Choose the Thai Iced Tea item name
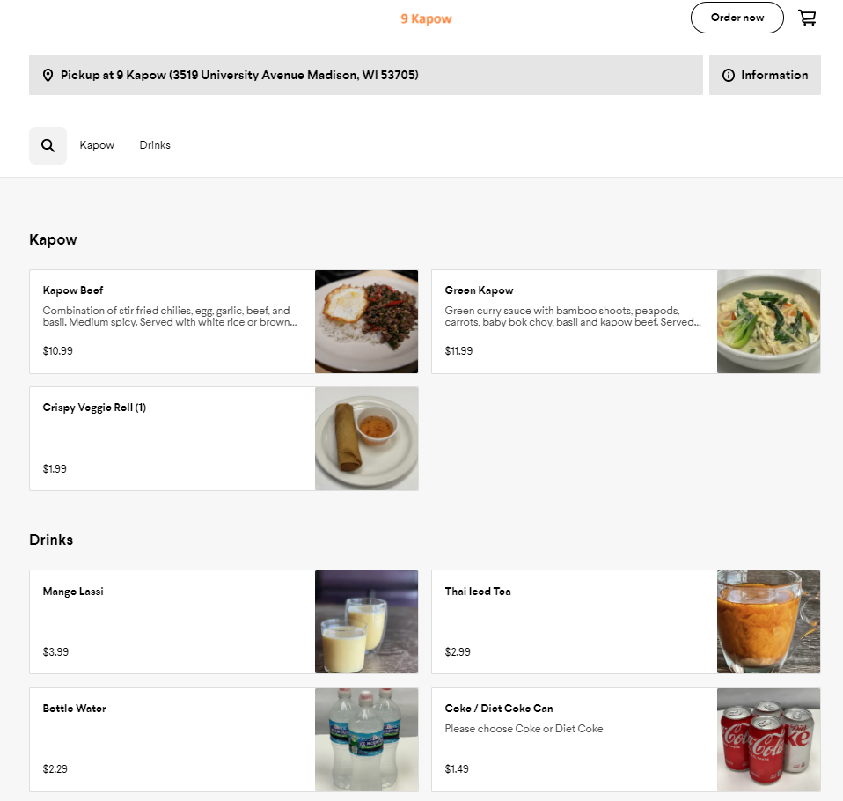 click(478, 592)
